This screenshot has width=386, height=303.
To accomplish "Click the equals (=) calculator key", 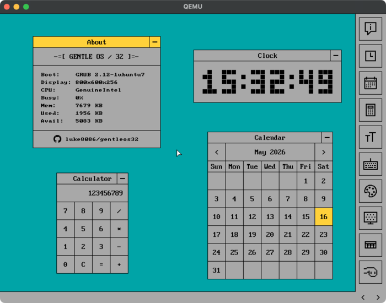I will (101, 264).
